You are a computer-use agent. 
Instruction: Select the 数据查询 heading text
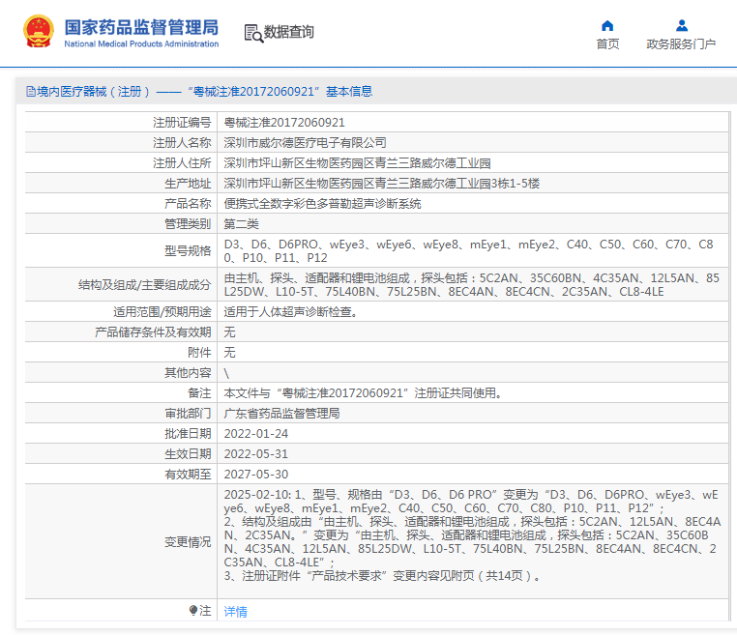(289, 32)
